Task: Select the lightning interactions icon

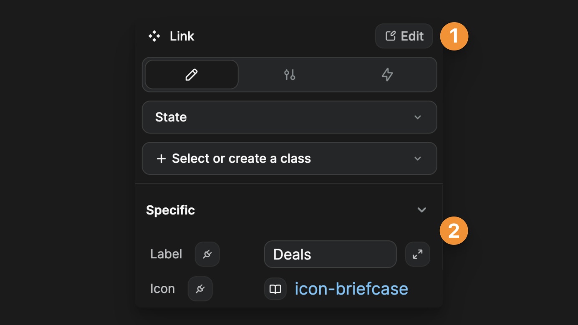Action: [x=386, y=75]
